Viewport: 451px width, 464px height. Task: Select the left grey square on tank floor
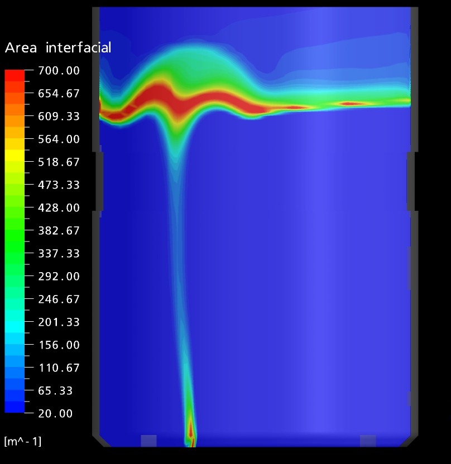pyautogui.click(x=148, y=441)
